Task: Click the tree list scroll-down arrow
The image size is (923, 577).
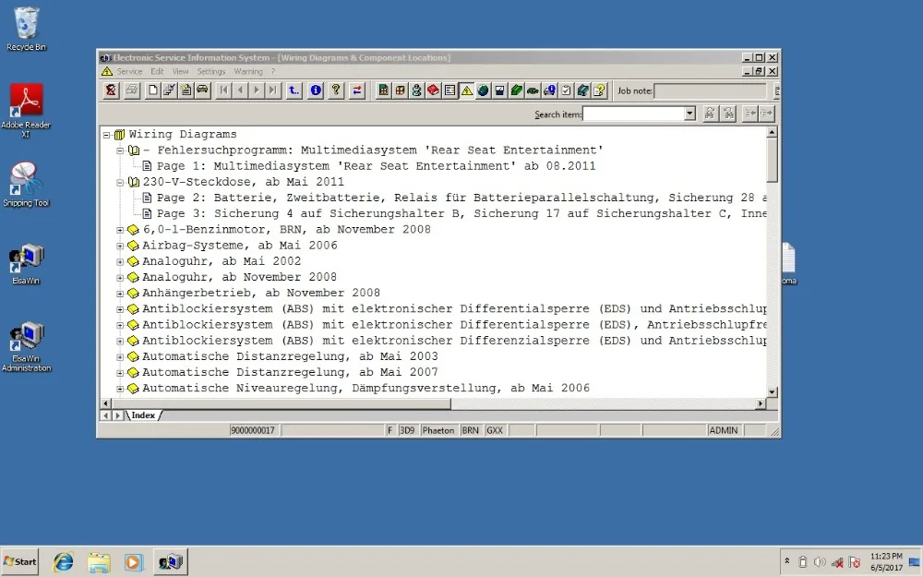Action: pyautogui.click(x=773, y=392)
